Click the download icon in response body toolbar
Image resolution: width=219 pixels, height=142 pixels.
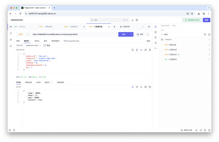click(141, 87)
